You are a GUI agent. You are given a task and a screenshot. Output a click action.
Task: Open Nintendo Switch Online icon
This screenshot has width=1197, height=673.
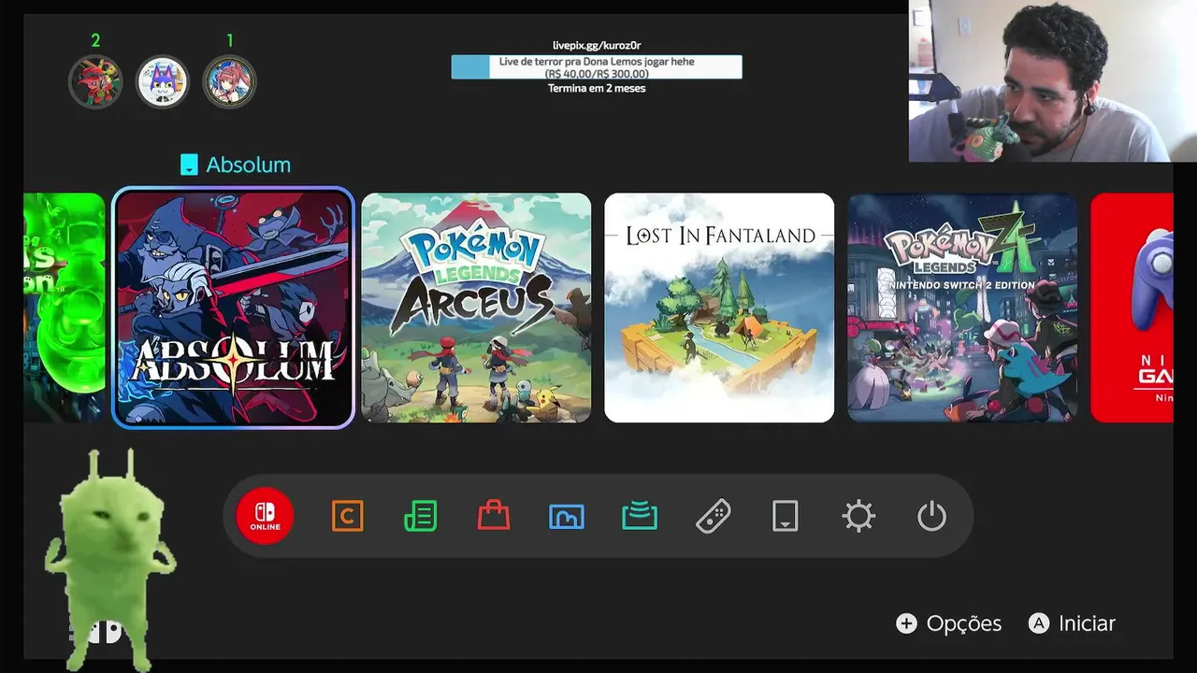click(x=265, y=516)
